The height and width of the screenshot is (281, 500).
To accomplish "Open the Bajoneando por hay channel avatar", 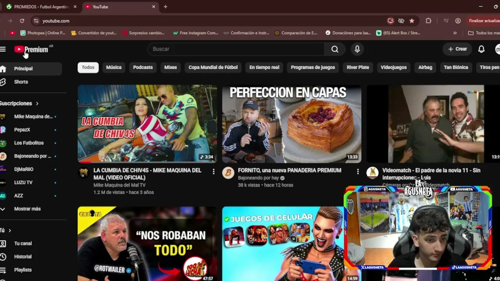I will [228, 173].
